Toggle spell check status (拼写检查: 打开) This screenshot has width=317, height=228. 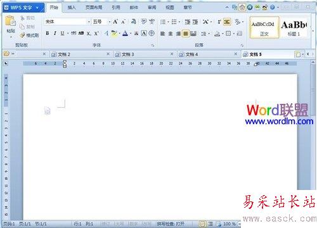point(171,224)
